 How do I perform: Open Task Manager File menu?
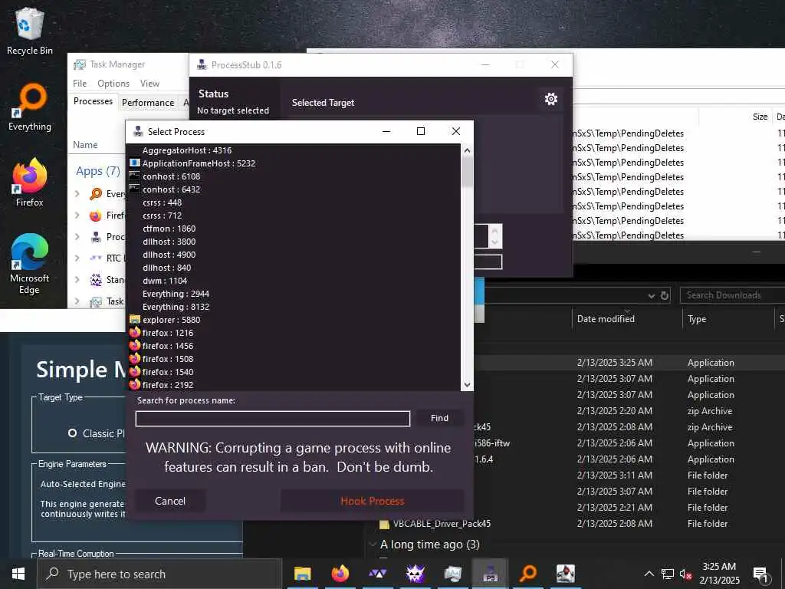80,83
